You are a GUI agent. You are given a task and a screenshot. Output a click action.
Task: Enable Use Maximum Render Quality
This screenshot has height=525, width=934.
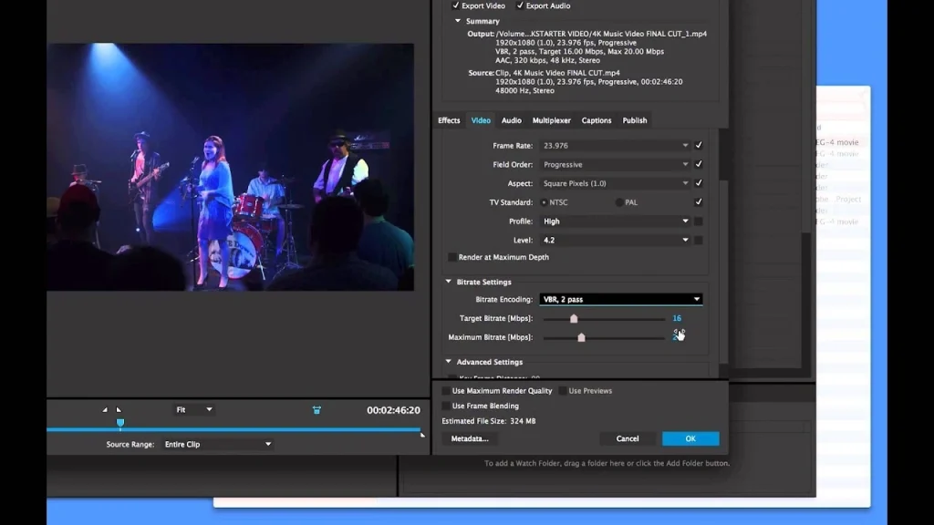446,390
